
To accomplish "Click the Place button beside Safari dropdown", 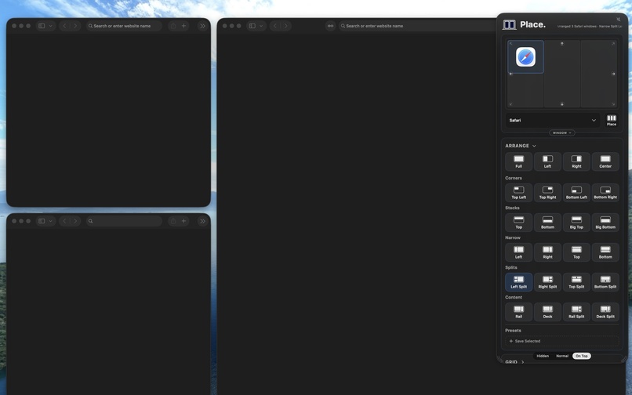I will click(612, 120).
